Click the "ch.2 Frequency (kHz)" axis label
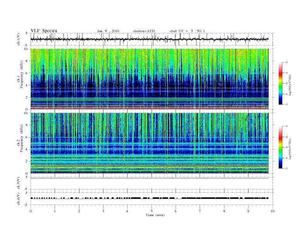307x237 pixels. [x=21, y=139]
